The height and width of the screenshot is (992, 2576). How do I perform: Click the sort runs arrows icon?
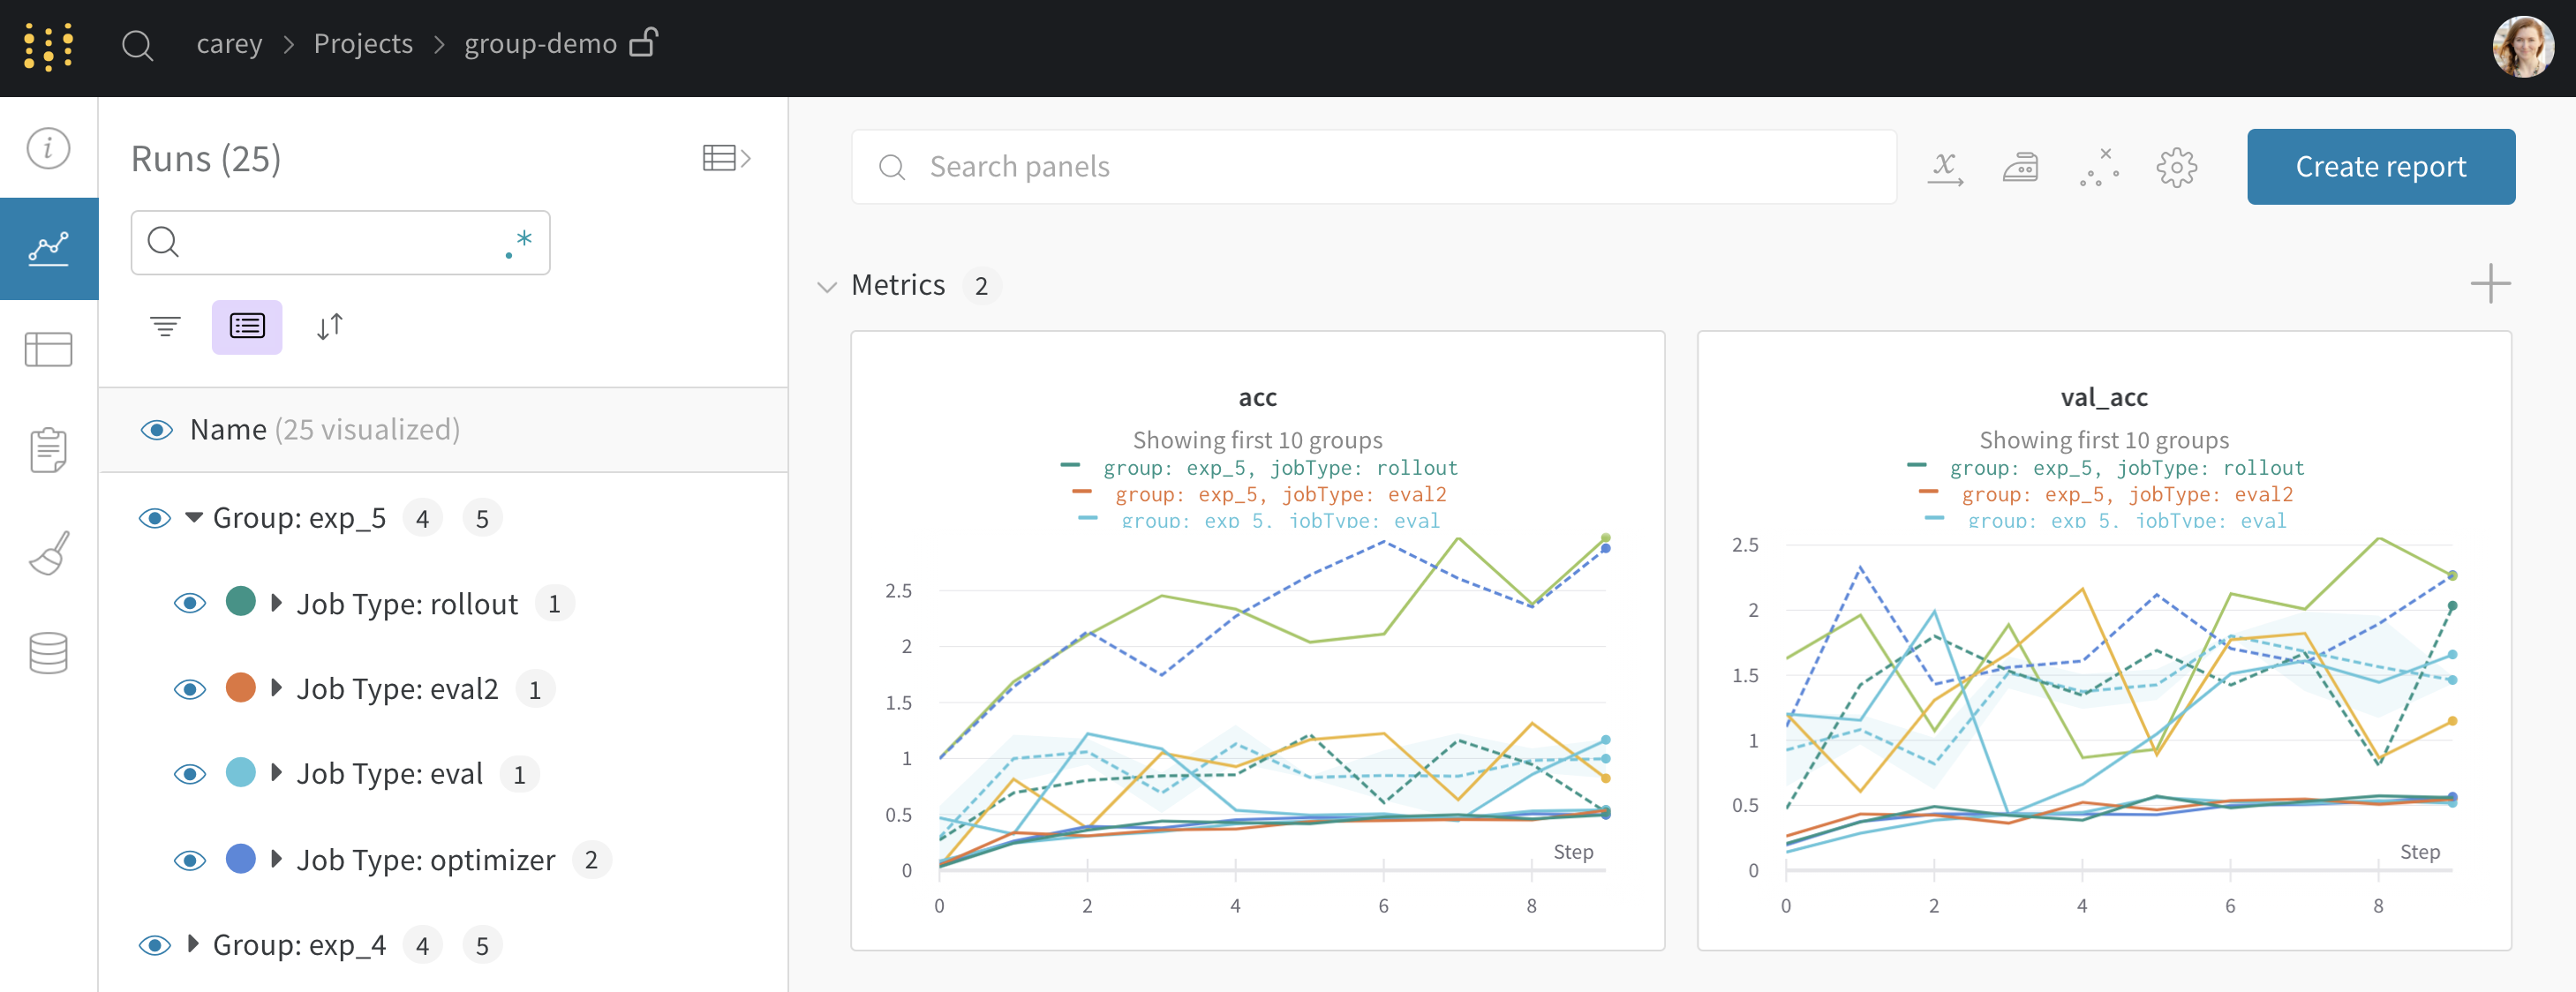(329, 326)
